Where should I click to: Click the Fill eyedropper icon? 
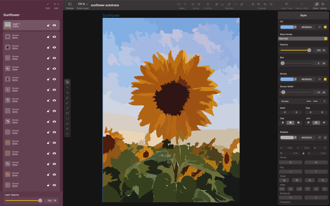point(295,27)
